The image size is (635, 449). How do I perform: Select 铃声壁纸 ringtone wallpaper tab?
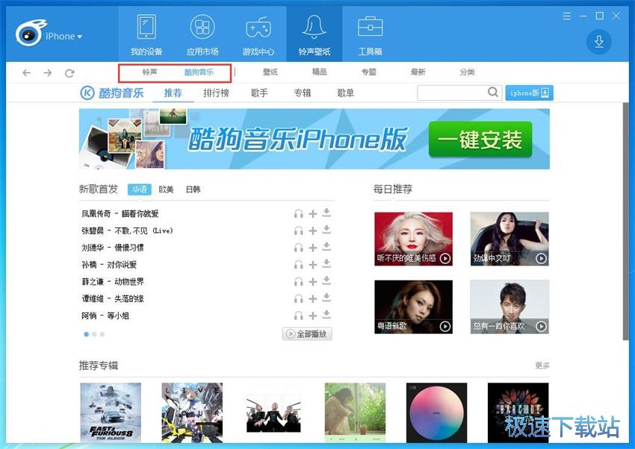(315, 34)
